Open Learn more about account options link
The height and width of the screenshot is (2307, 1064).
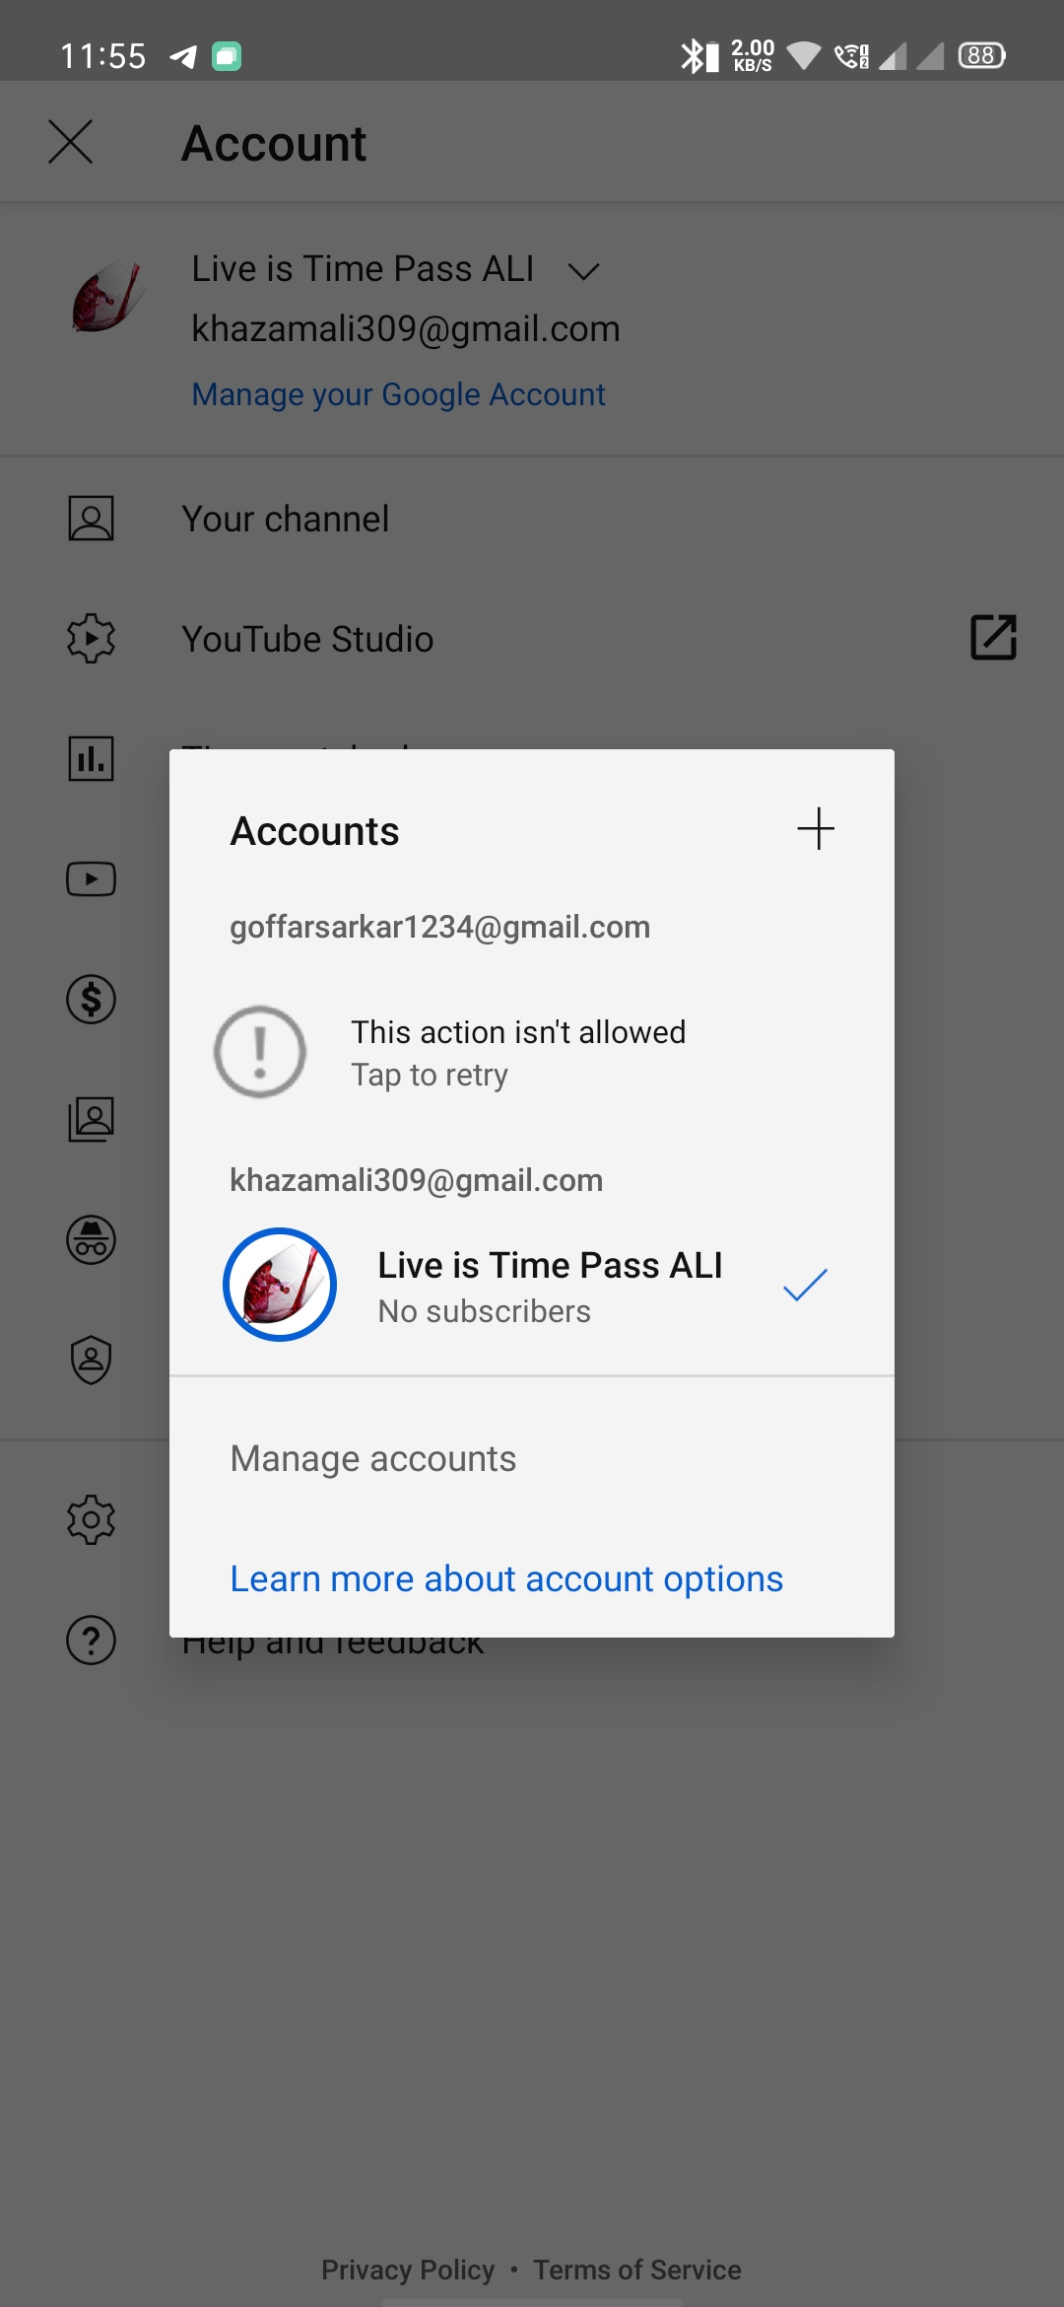506,1578
